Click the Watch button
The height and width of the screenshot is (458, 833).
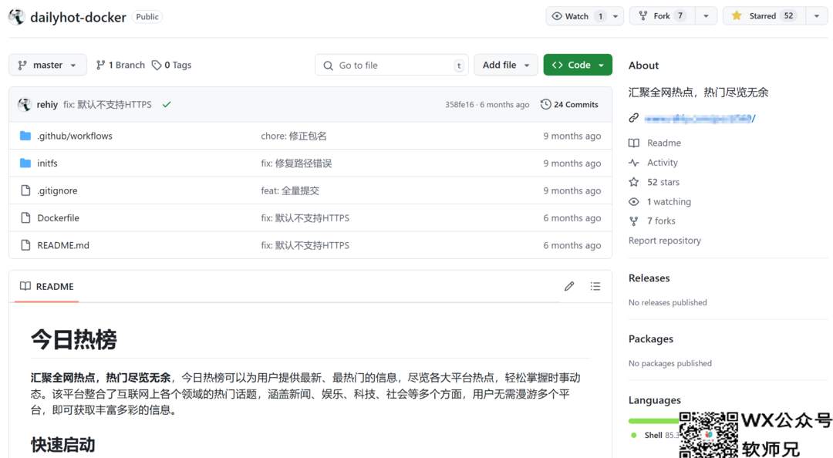click(x=577, y=16)
